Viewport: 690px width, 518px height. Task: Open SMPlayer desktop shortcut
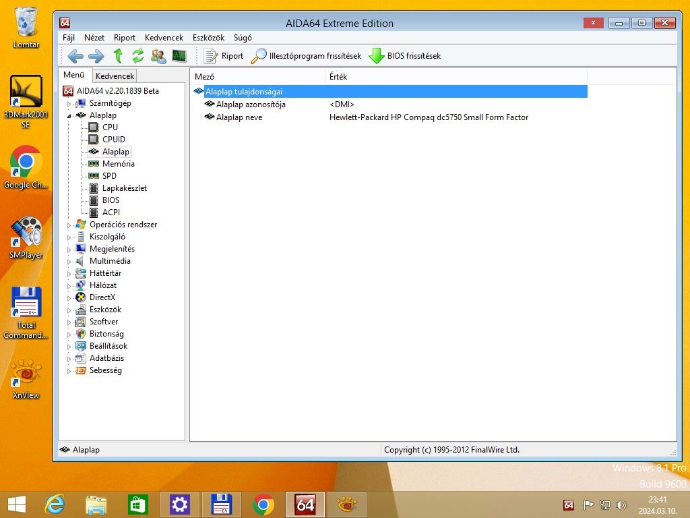click(26, 237)
